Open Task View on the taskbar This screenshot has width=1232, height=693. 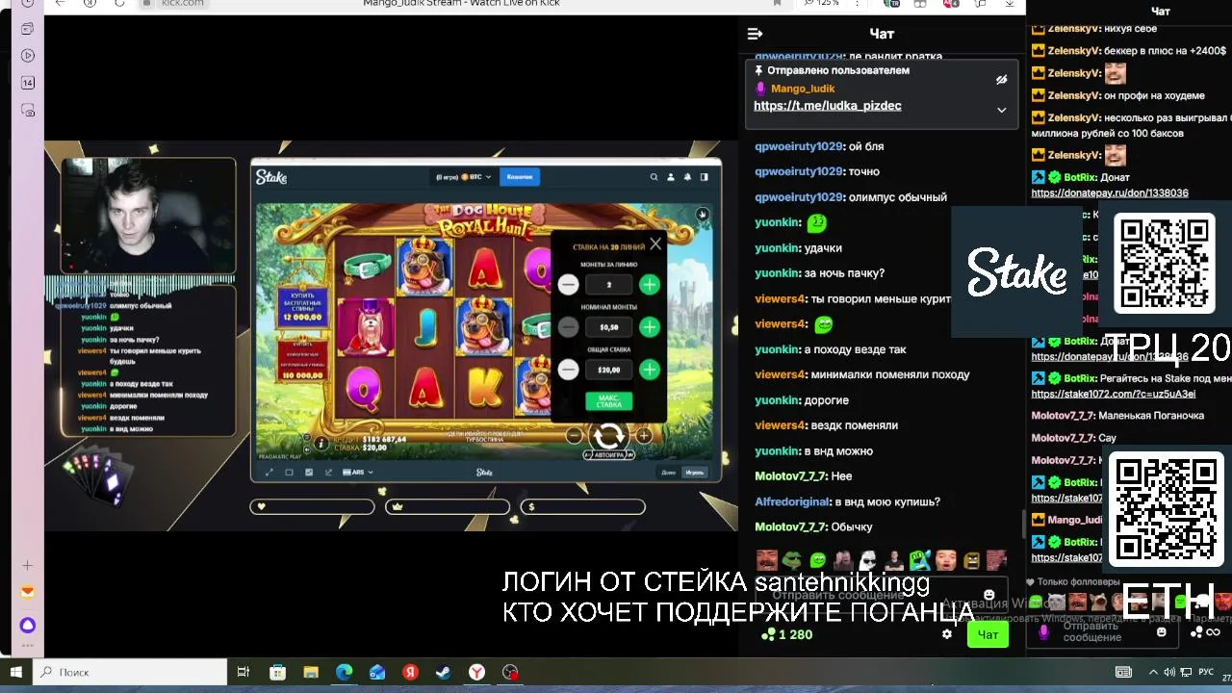click(x=244, y=672)
